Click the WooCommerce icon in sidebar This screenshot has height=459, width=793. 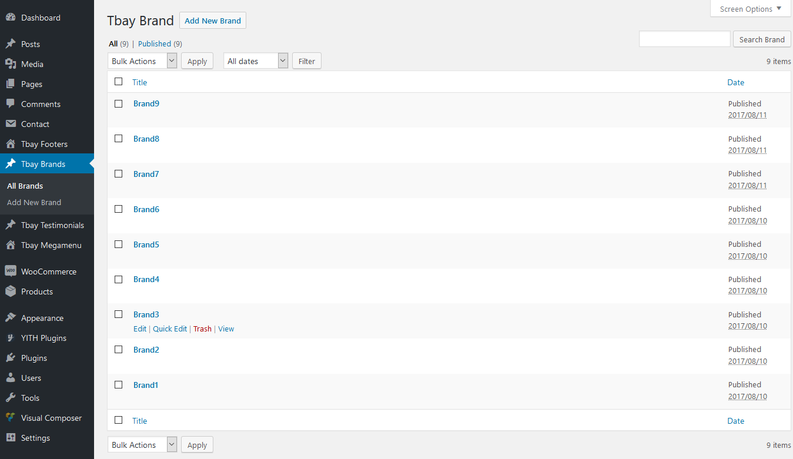11,272
